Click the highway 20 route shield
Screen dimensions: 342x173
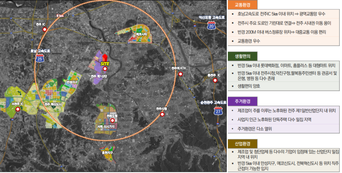[211, 26]
